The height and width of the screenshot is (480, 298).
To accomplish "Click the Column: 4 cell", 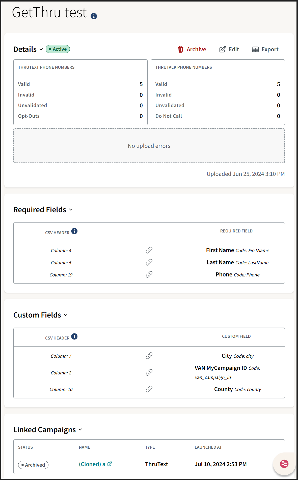I will [x=61, y=250].
